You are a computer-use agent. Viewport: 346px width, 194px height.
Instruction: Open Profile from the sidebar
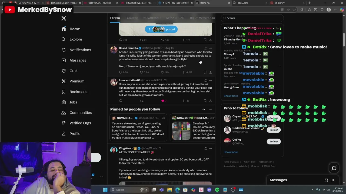71,134
